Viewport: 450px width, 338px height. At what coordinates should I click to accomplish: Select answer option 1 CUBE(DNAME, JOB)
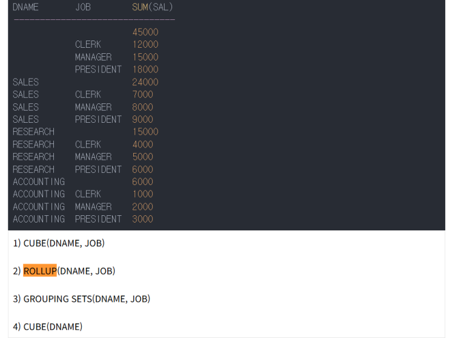click(x=59, y=243)
